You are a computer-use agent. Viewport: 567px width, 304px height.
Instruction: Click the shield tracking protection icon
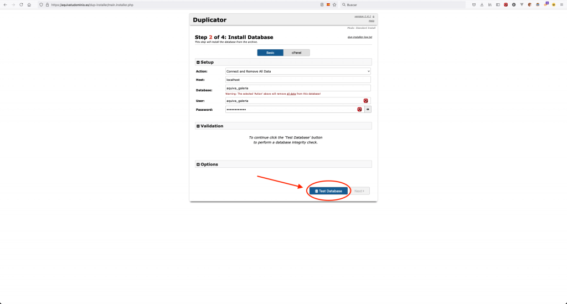click(41, 4)
